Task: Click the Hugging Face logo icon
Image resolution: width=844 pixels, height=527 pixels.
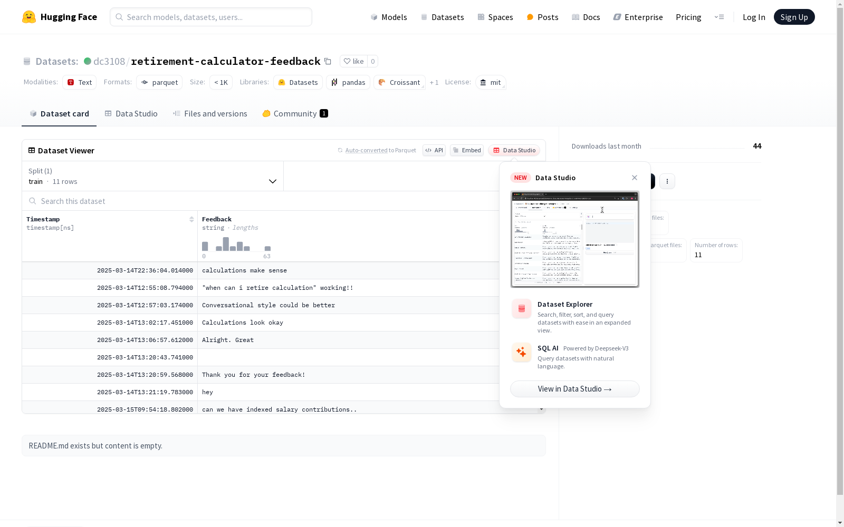Action: coord(29,17)
